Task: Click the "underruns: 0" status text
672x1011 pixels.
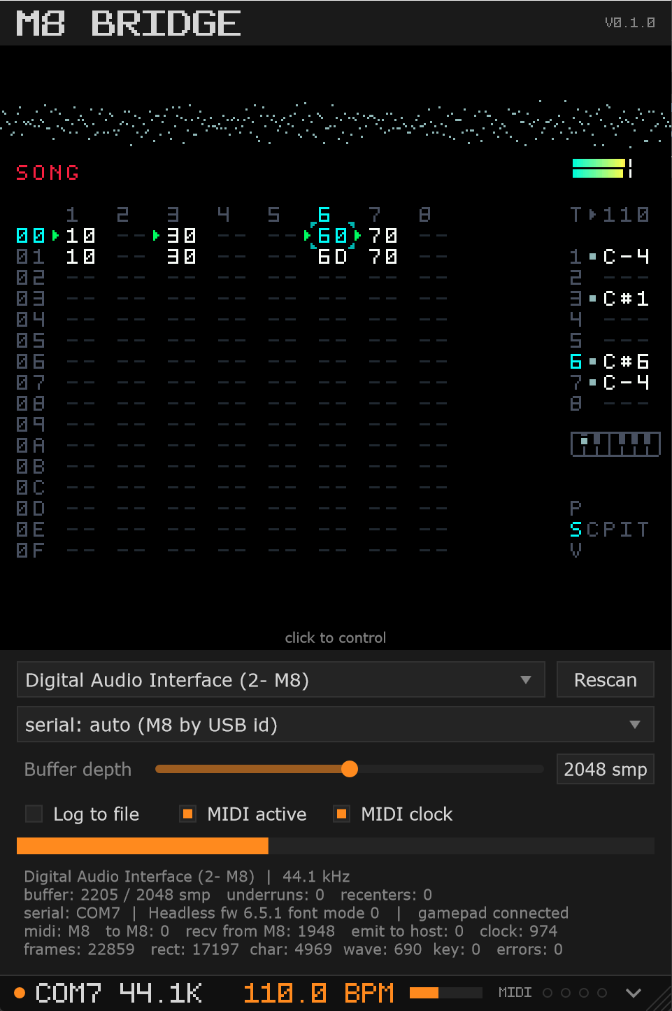Action: [x=276, y=895]
